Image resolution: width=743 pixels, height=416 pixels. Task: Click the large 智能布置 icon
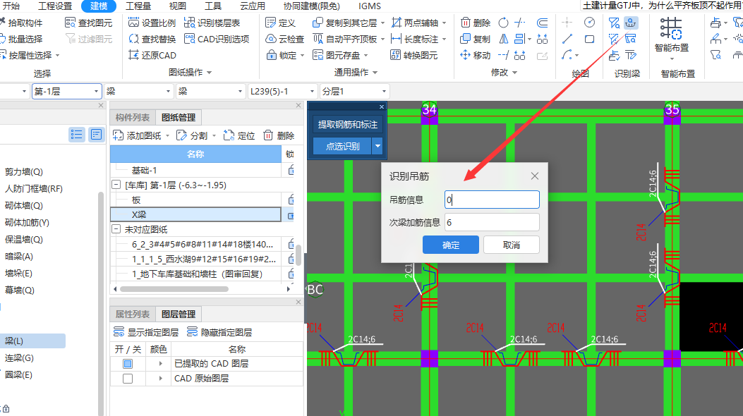pos(672,28)
